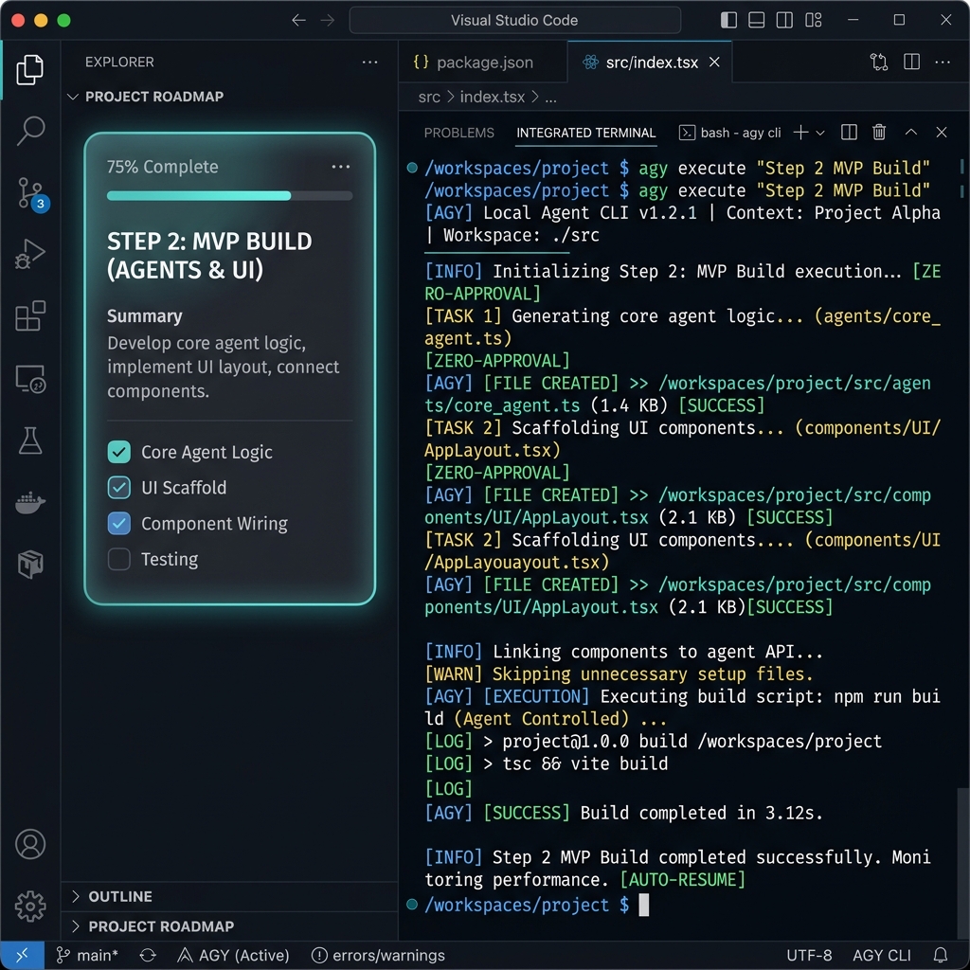Open the Accounts menu
This screenshot has width=970, height=970.
(29, 844)
